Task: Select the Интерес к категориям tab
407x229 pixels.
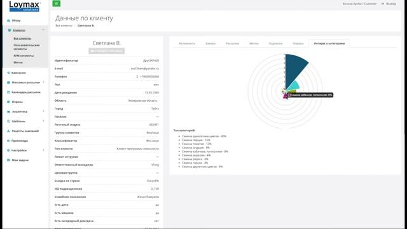Action: [329, 44]
